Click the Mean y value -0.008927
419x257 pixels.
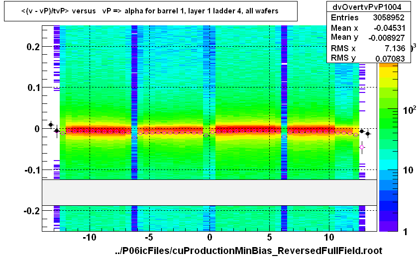click(386, 38)
